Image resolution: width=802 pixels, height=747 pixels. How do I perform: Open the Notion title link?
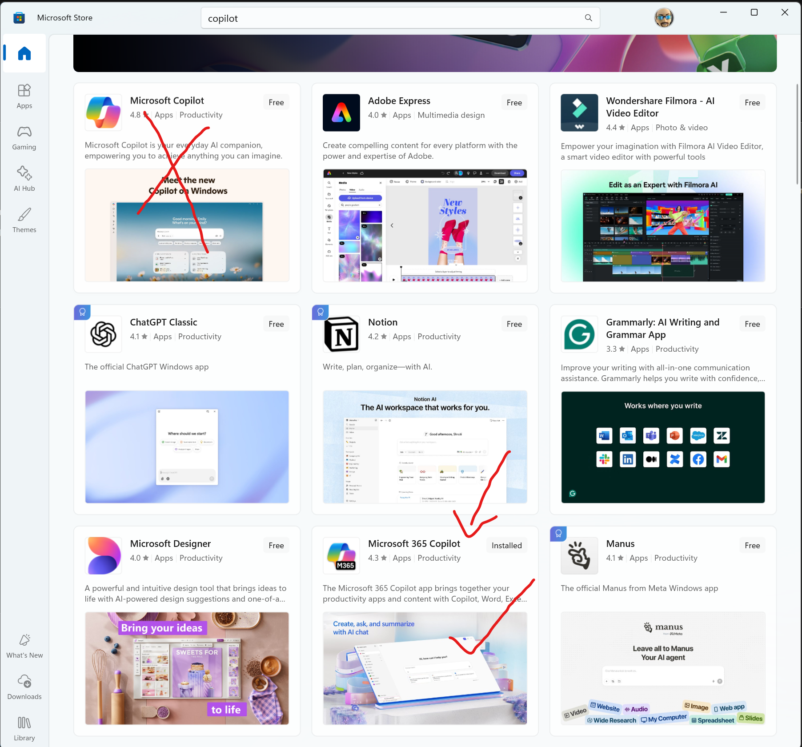[383, 322]
